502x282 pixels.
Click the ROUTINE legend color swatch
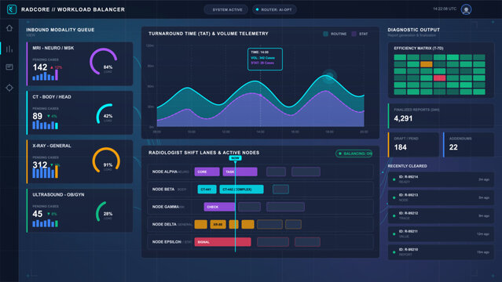point(325,34)
